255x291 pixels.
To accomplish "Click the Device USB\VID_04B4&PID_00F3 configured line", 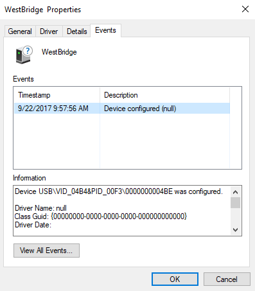I will (x=119, y=191).
